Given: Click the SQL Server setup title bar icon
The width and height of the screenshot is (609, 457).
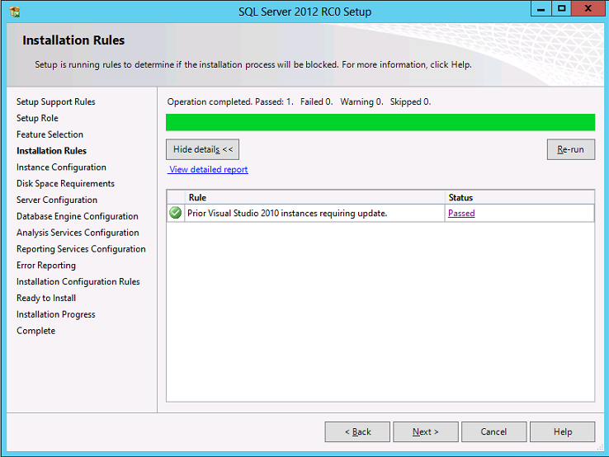Looking at the screenshot, I should (x=15, y=12).
